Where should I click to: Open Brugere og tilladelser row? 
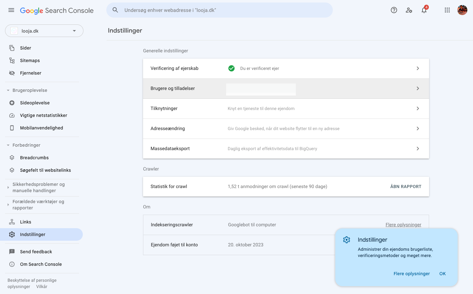click(286, 88)
